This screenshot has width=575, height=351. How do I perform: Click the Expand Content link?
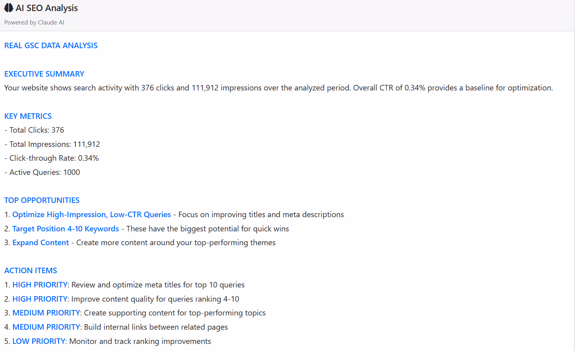pos(40,242)
